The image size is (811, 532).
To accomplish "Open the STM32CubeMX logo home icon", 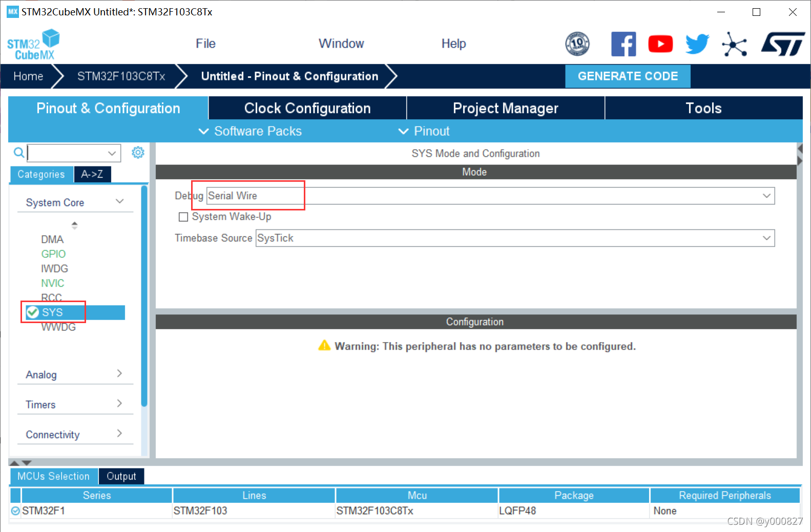I will [33, 45].
